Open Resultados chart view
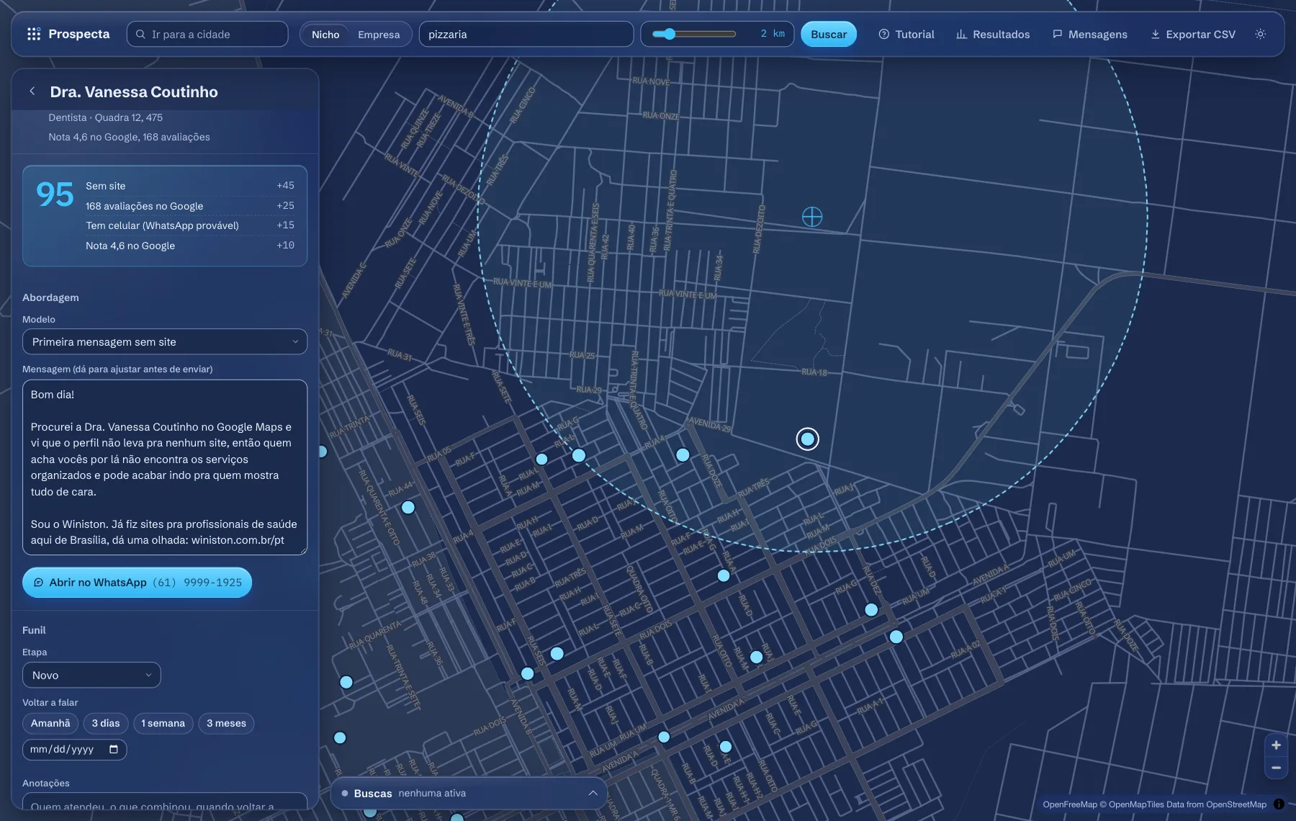Image resolution: width=1296 pixels, height=821 pixels. click(x=993, y=34)
